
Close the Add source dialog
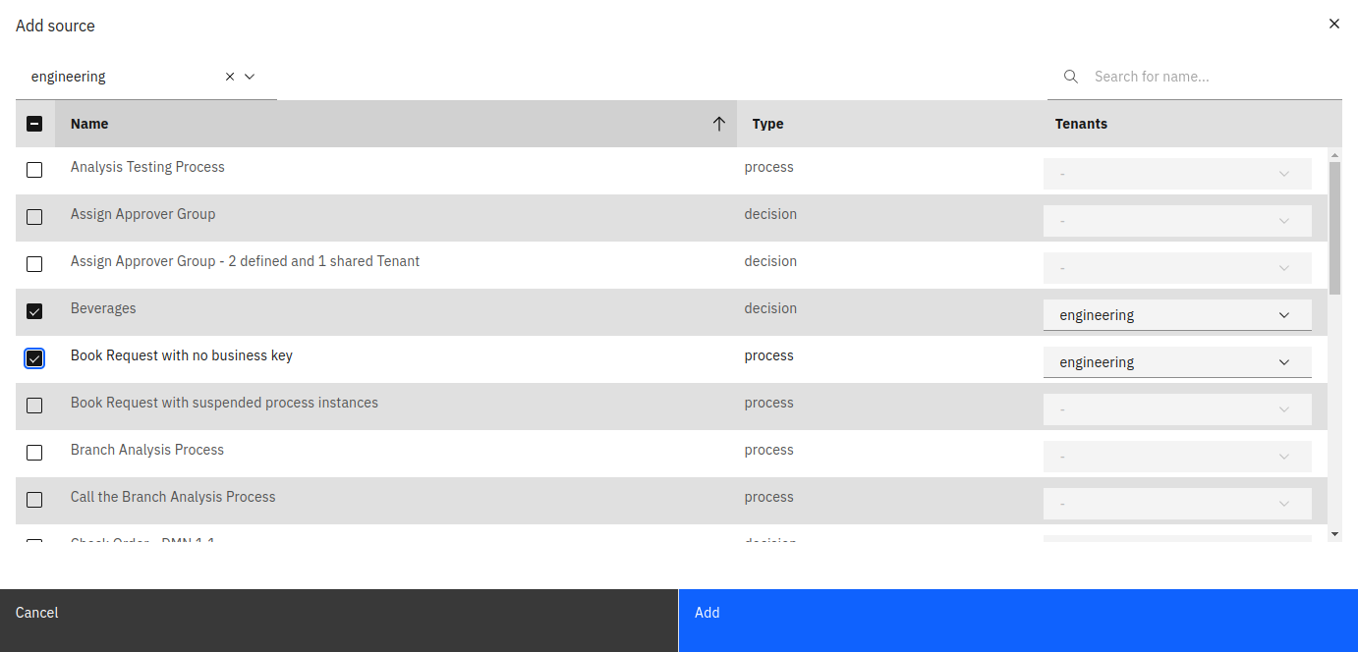(1333, 24)
